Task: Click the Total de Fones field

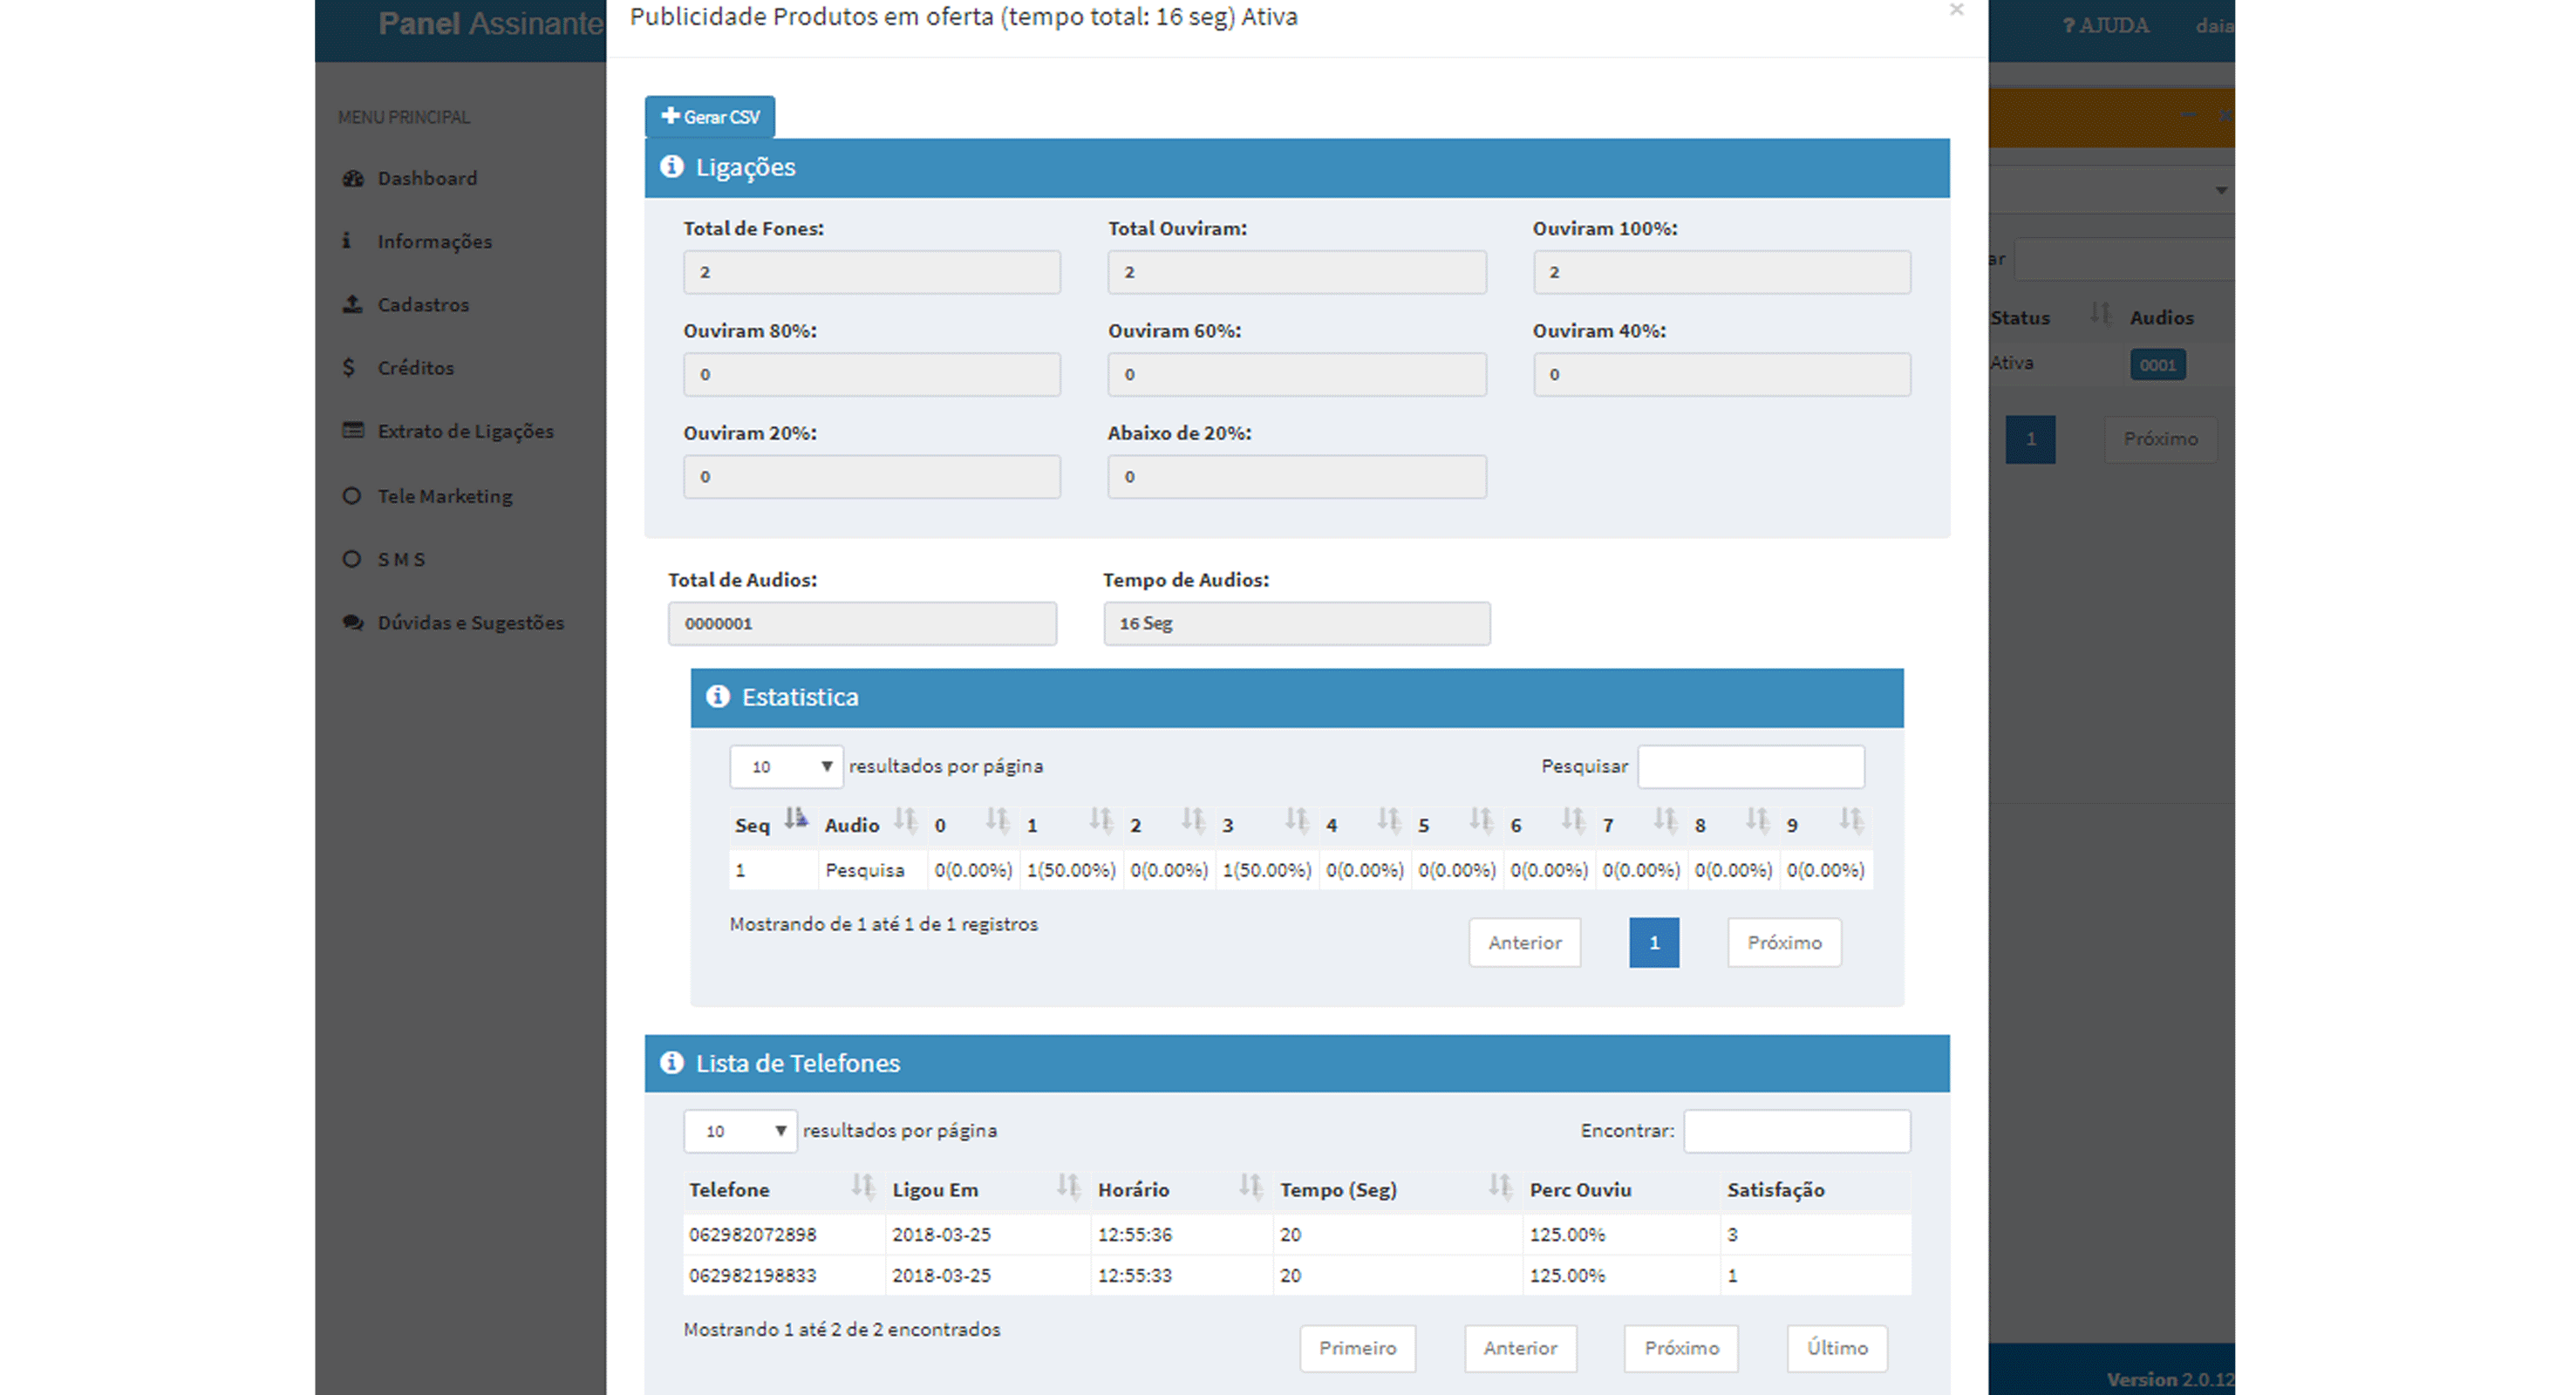Action: (871, 272)
